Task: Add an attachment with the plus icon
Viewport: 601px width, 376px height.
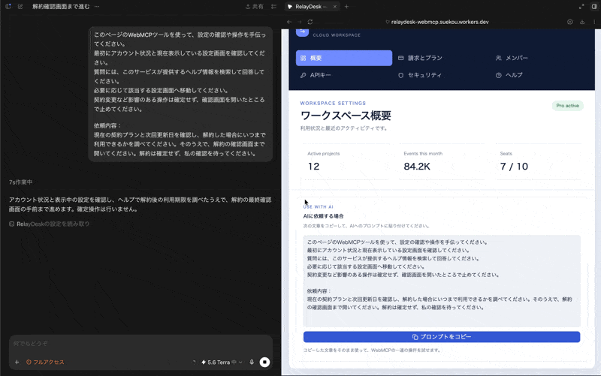Action: click(x=17, y=362)
